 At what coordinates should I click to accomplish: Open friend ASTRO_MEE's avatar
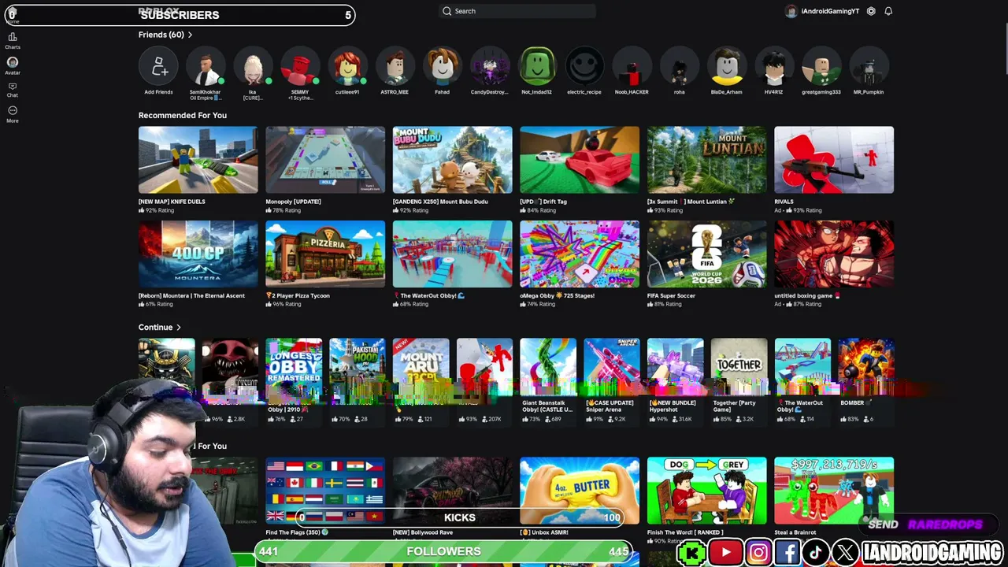(395, 67)
